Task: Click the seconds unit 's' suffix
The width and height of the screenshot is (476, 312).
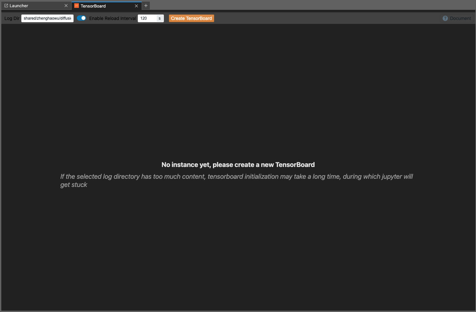Action: (x=160, y=18)
